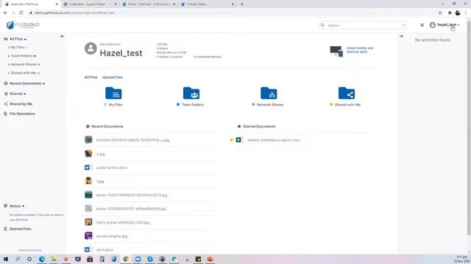
Task: Click thumbnail of Aurora Graphic.jpg
Action: (x=88, y=236)
